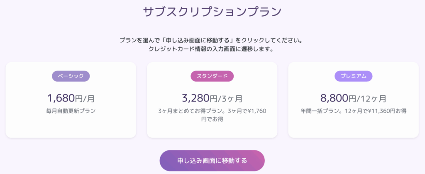425x174 pixels.
Task: Click the 円でお得 line in スタンダード card
Action: 212,119
